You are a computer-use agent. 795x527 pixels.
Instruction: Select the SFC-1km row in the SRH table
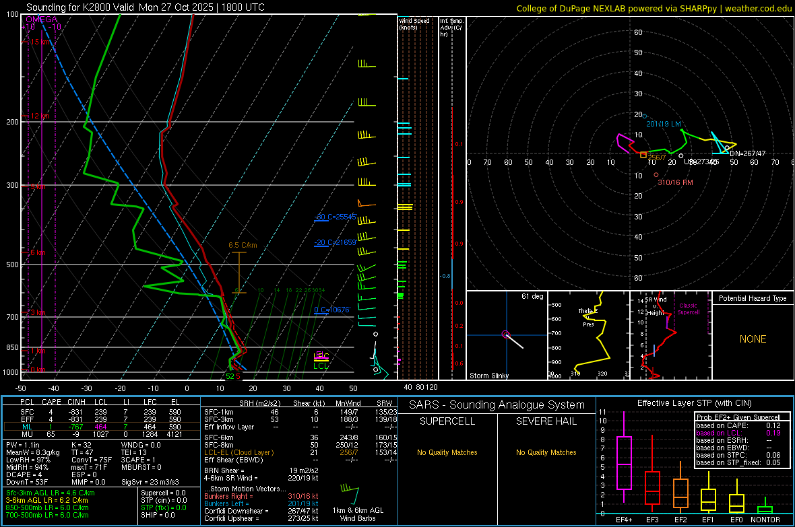click(300, 412)
